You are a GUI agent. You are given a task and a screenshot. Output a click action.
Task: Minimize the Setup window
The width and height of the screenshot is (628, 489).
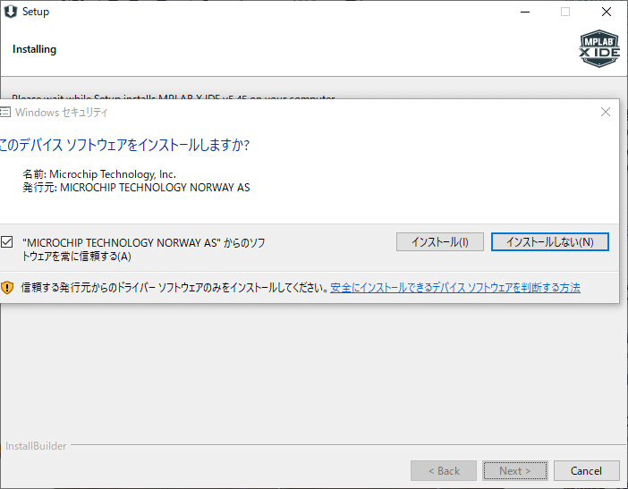pos(525,12)
